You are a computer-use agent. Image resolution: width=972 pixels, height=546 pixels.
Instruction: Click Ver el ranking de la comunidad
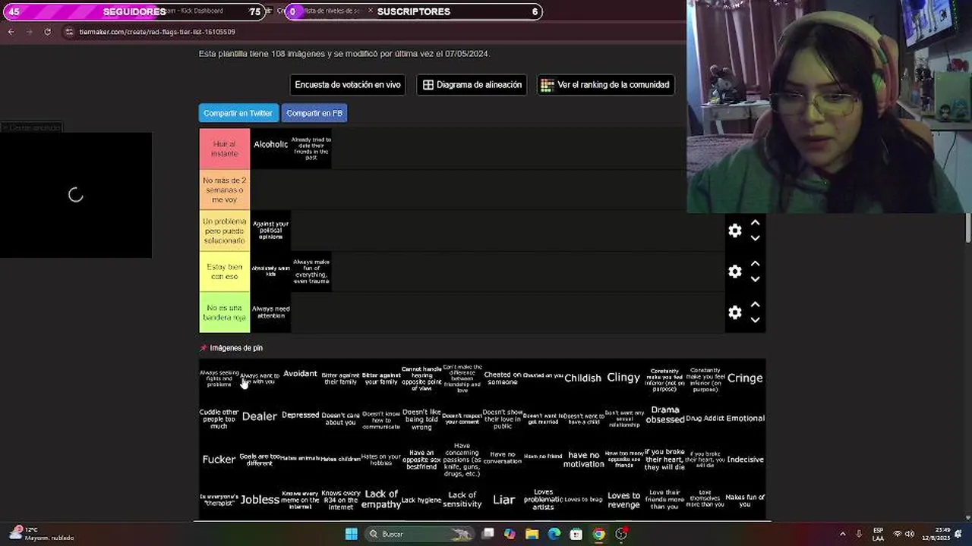click(605, 85)
